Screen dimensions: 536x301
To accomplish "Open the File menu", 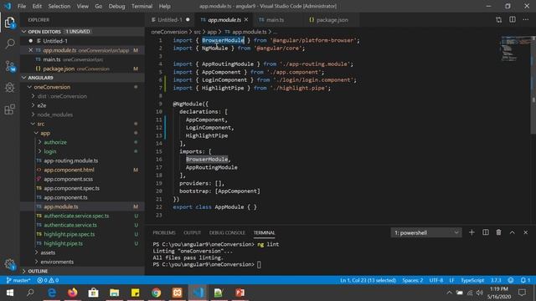I will [22, 6].
